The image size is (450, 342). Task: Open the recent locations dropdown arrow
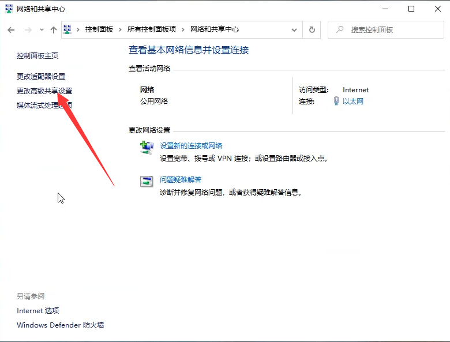(x=41, y=30)
